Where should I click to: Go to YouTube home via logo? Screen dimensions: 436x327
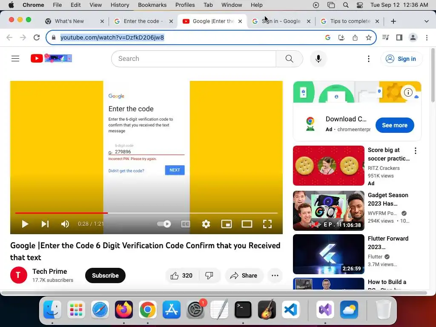tap(51, 58)
